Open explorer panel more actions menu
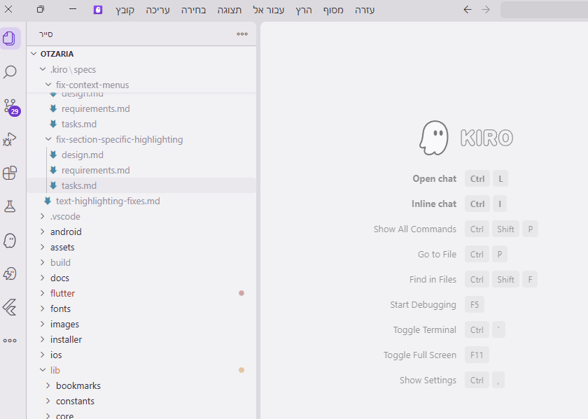This screenshot has height=419, width=588. 242,34
